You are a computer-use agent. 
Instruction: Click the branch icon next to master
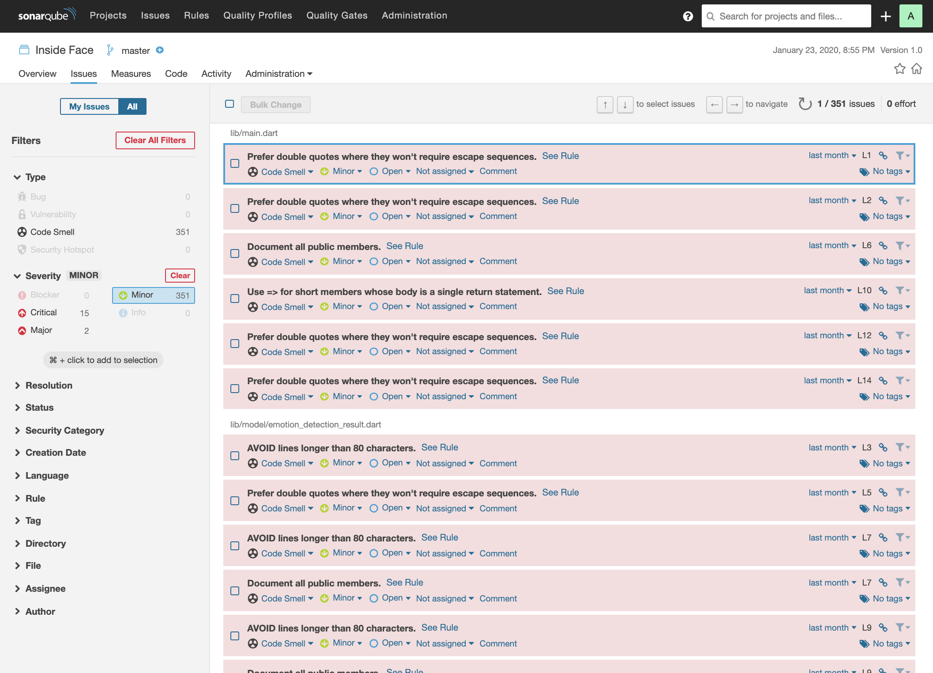tap(109, 49)
